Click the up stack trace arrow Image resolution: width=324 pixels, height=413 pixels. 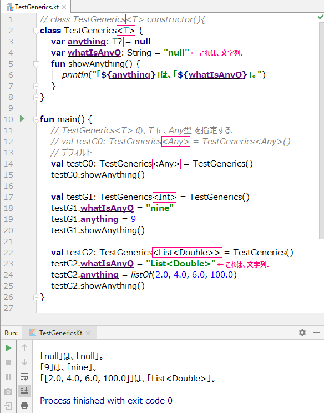pyautogui.click(x=24, y=347)
